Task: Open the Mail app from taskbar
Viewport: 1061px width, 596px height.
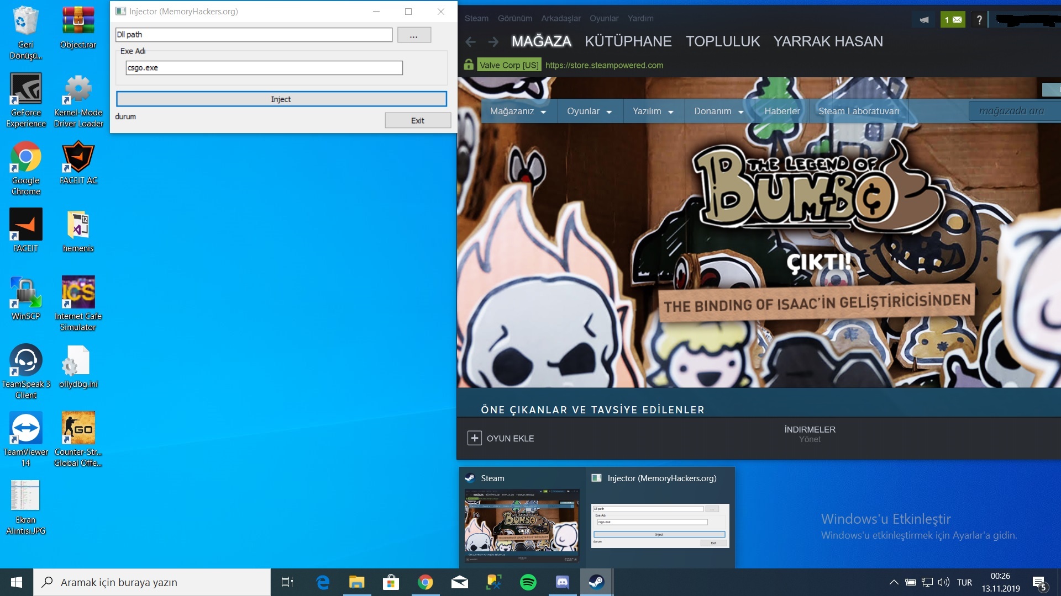Action: 460,582
